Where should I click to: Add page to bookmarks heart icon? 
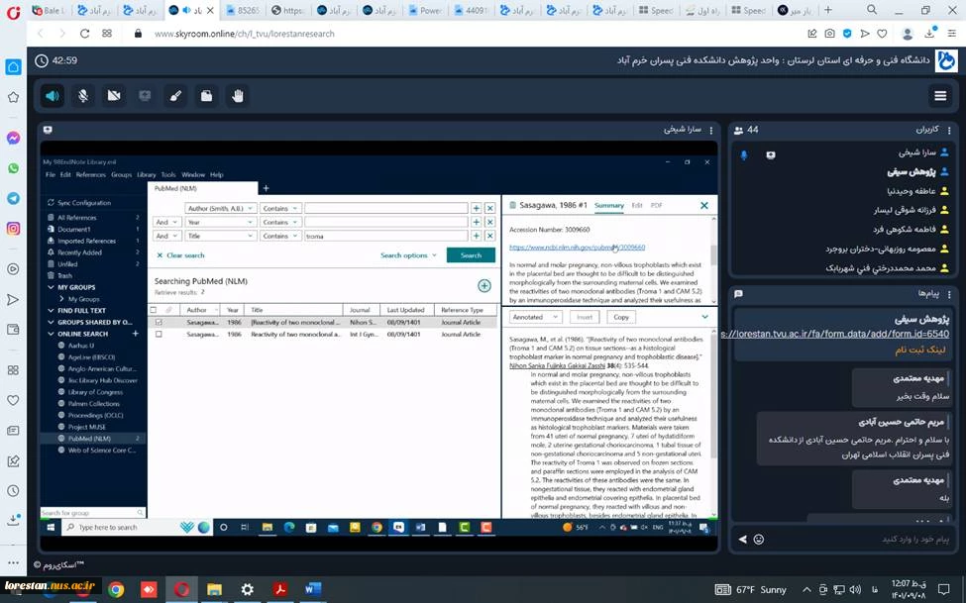click(882, 34)
